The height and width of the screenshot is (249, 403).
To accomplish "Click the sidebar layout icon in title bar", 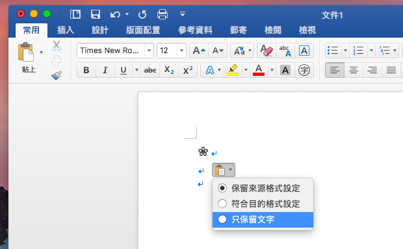I will pos(75,14).
